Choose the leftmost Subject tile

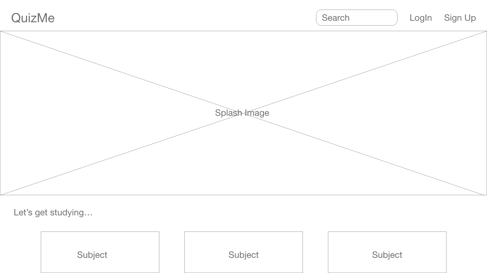[100, 252]
